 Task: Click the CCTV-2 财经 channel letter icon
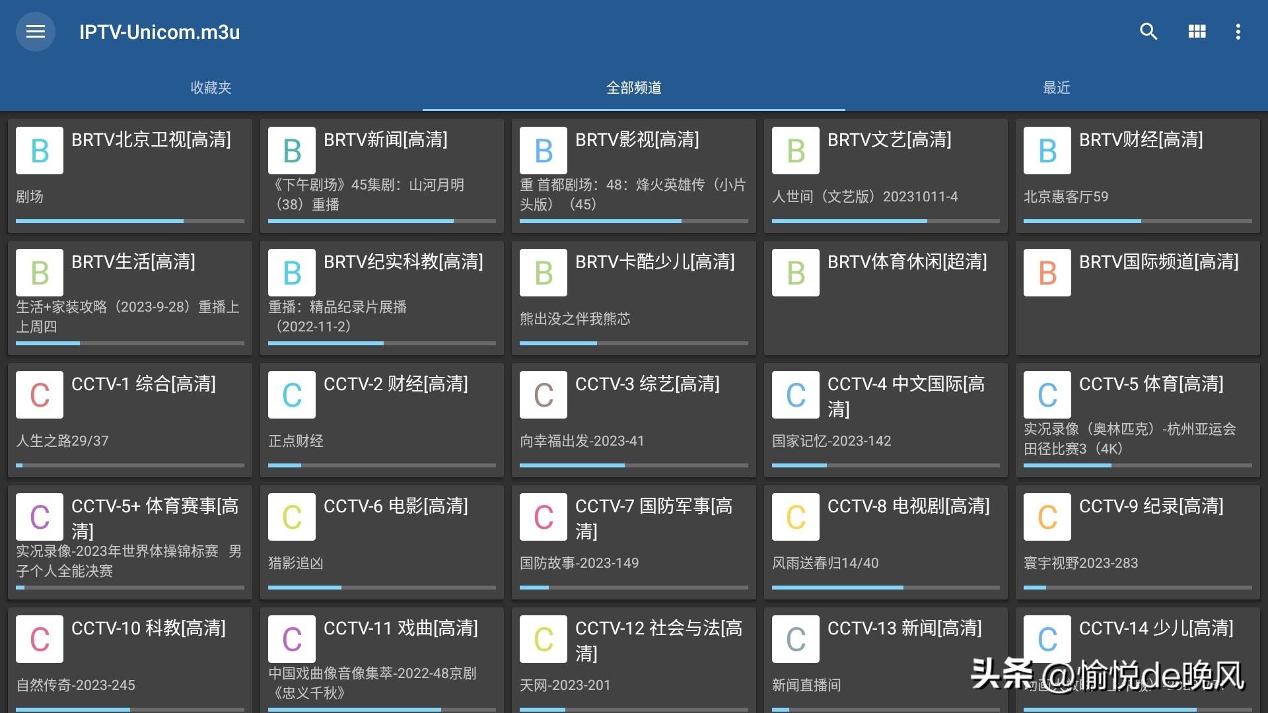click(x=292, y=395)
